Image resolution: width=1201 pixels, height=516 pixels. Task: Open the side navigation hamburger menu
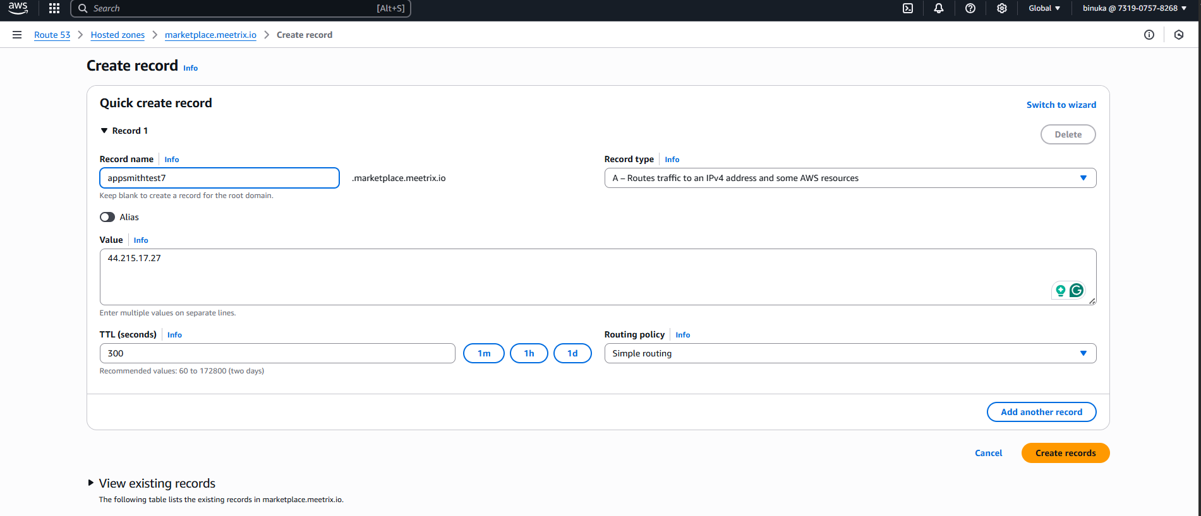pyautogui.click(x=17, y=35)
